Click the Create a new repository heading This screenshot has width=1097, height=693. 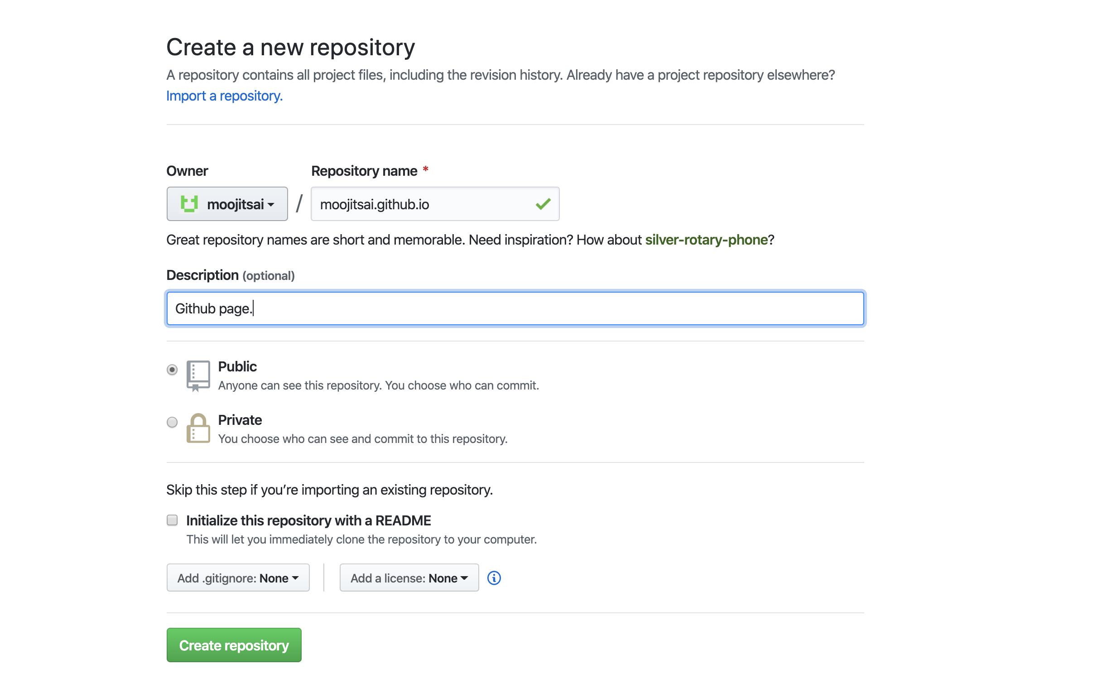[x=291, y=48]
